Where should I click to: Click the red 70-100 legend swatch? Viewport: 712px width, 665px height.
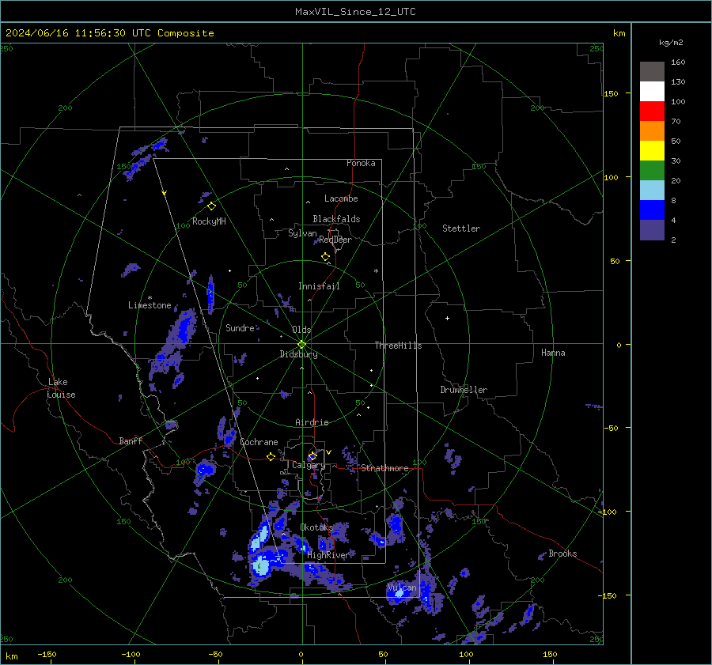click(652, 111)
